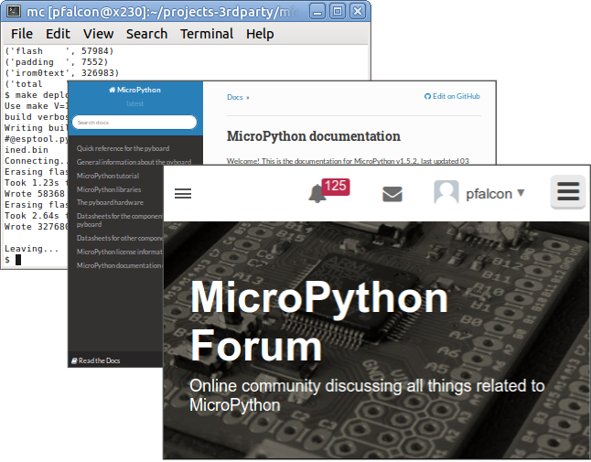Open the View menu in terminal
Viewport: 591px width, 462px height.
coord(99,34)
